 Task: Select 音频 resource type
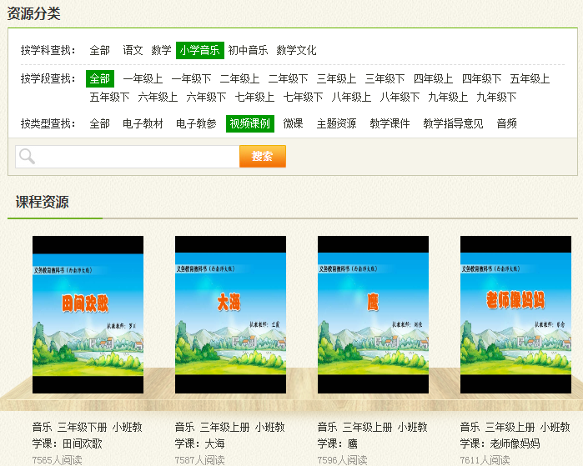506,123
